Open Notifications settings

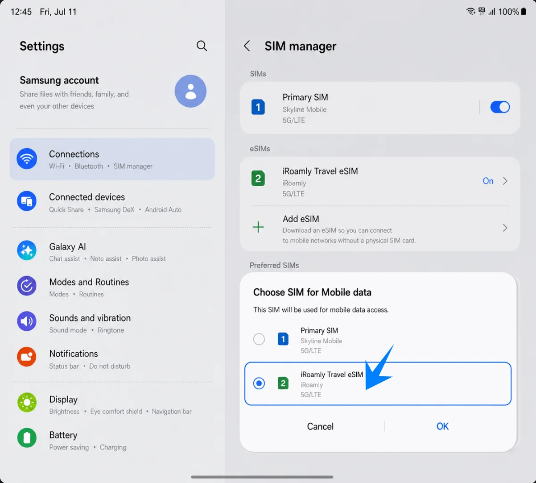point(112,359)
